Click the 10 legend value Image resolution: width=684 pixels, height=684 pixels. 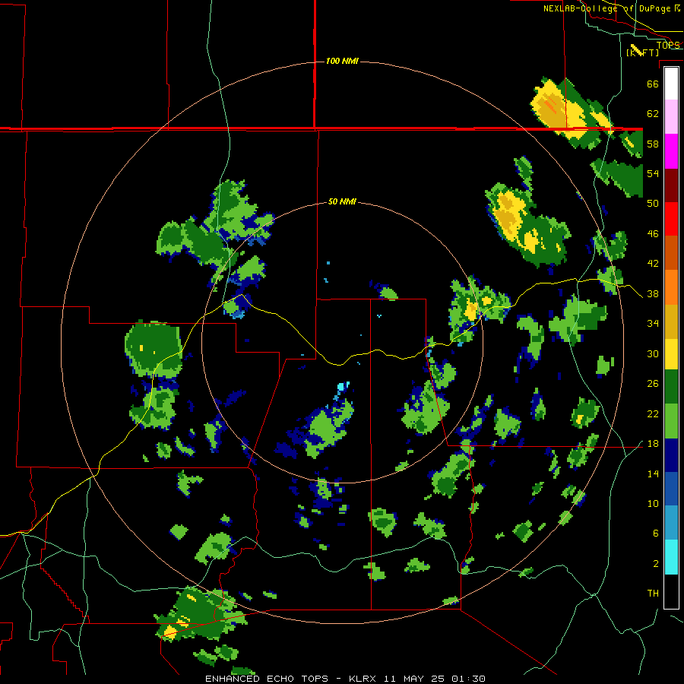(653, 503)
